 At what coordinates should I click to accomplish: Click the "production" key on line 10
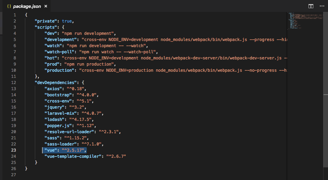tap(59, 70)
